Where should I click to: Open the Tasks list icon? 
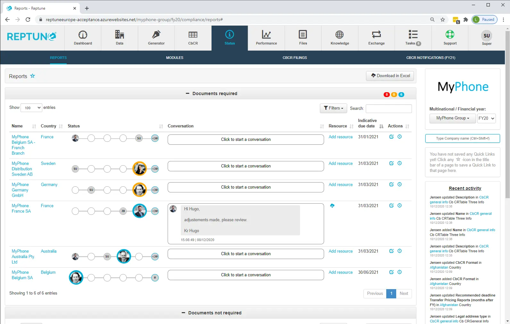413,34
